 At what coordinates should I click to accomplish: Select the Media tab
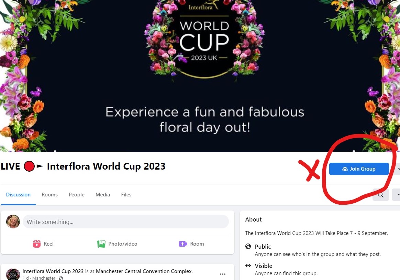click(x=102, y=194)
